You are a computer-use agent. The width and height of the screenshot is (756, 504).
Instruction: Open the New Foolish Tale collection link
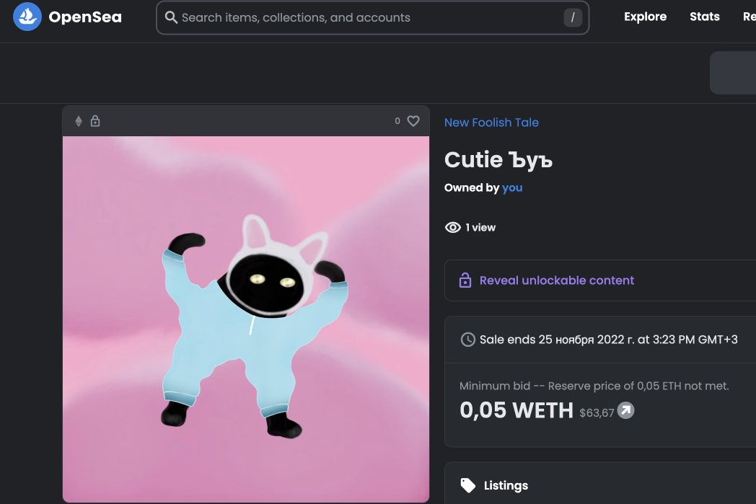(x=491, y=123)
